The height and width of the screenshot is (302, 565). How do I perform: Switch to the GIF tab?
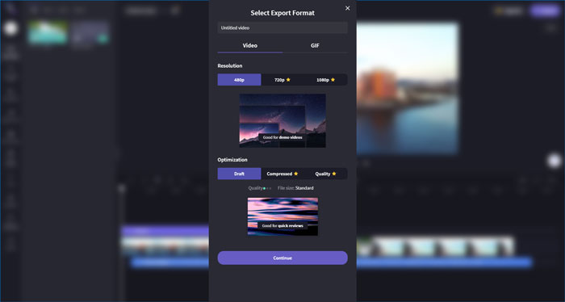[x=315, y=46]
